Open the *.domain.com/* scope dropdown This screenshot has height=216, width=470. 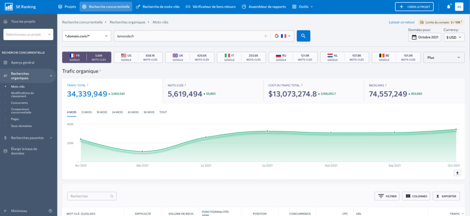coord(86,36)
